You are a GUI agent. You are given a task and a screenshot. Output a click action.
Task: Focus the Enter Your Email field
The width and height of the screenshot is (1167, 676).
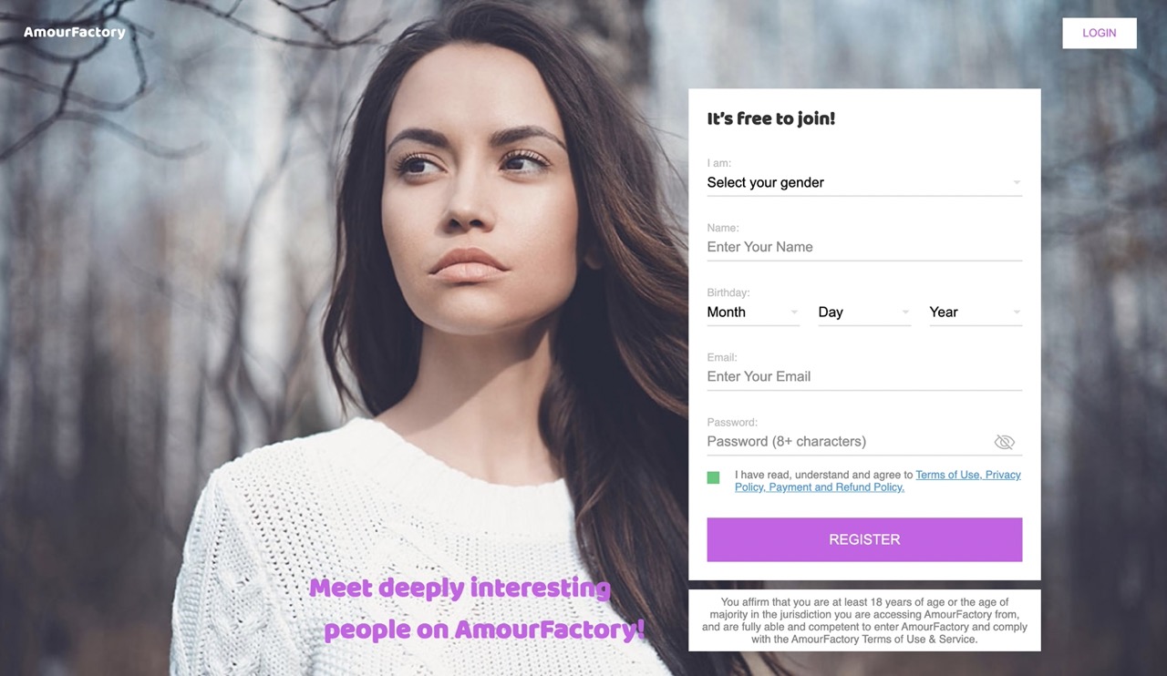[864, 376]
